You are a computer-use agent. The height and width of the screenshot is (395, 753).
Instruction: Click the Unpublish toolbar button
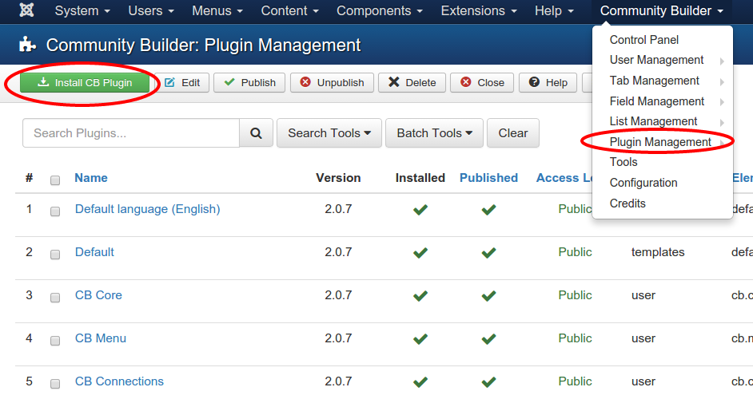(x=332, y=82)
